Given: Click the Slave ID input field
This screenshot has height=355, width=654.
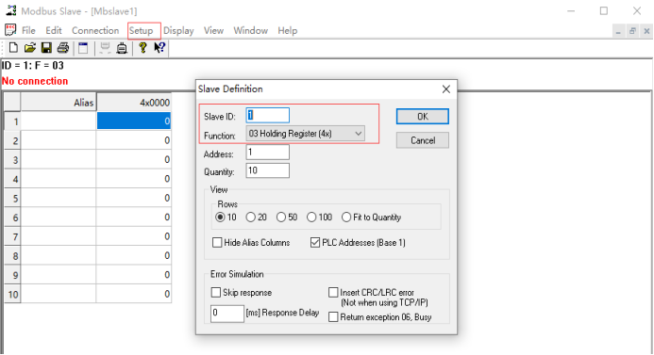Looking at the screenshot, I should 267,115.
